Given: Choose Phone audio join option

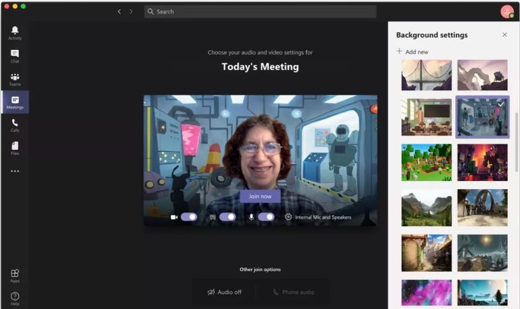Looking at the screenshot, I should 293,292.
